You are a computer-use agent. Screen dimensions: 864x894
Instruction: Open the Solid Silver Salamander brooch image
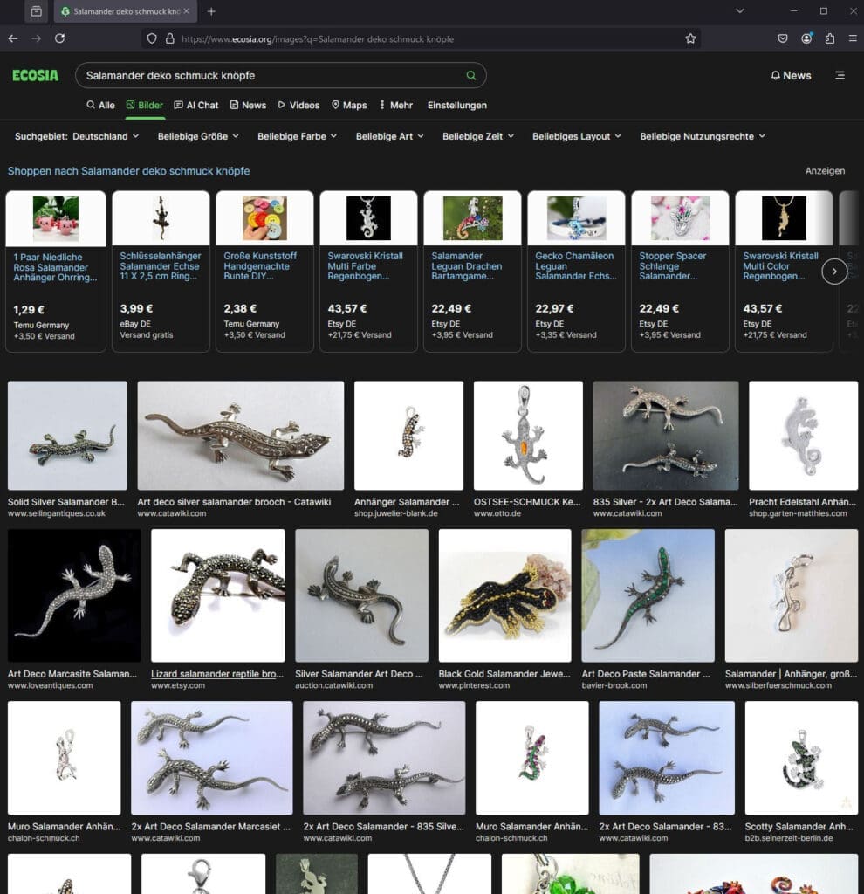67,436
